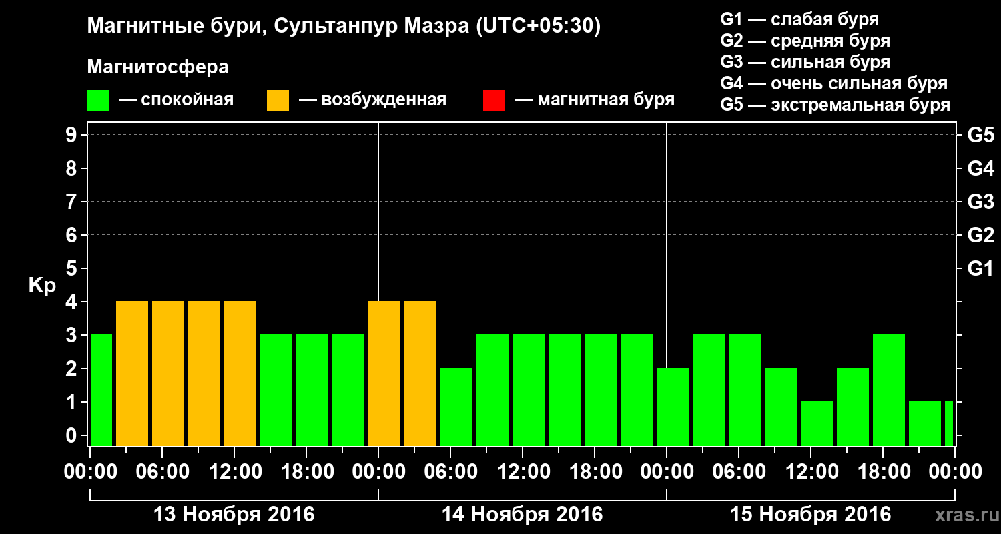Viewport: 1001px width, 534px height.
Task: Click the '14 Ноября 2016' date label
Action: [x=523, y=514]
